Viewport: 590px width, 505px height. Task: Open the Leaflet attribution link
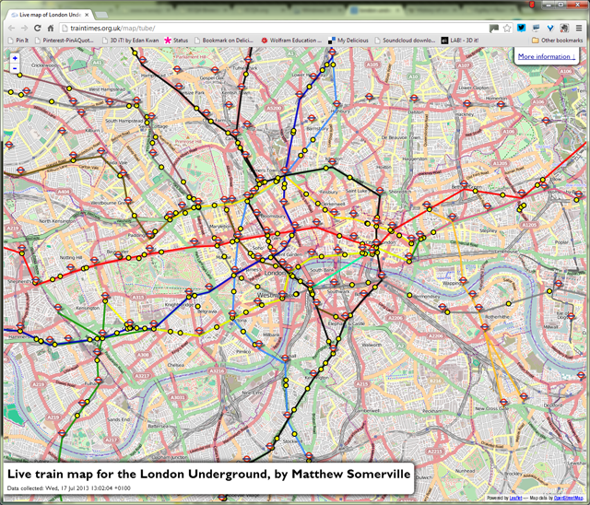(515, 498)
